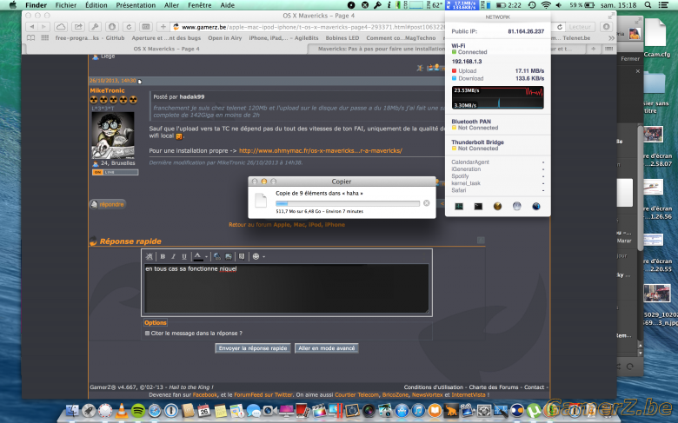Click MikeTronic's avatar image
678x423 pixels.
(113, 135)
